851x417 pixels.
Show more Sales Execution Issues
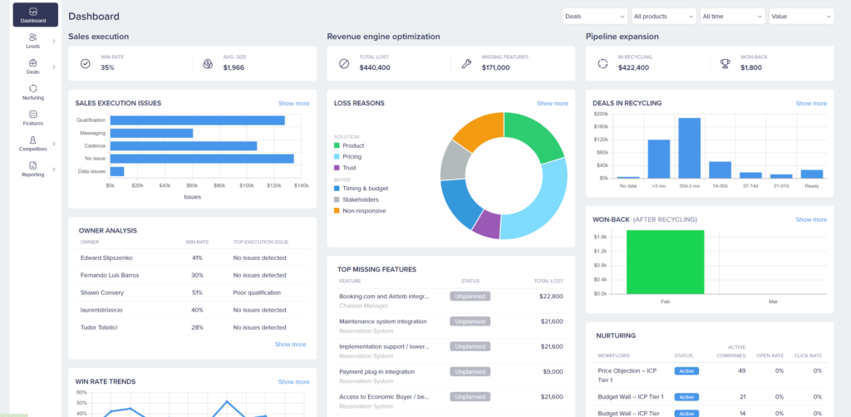tap(293, 103)
